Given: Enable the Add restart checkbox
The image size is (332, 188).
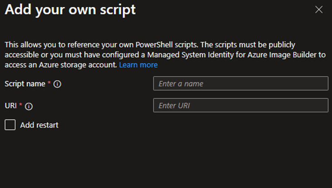Looking at the screenshot, I should (x=10, y=125).
